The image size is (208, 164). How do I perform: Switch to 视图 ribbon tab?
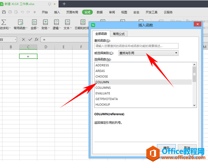coord(124,12)
